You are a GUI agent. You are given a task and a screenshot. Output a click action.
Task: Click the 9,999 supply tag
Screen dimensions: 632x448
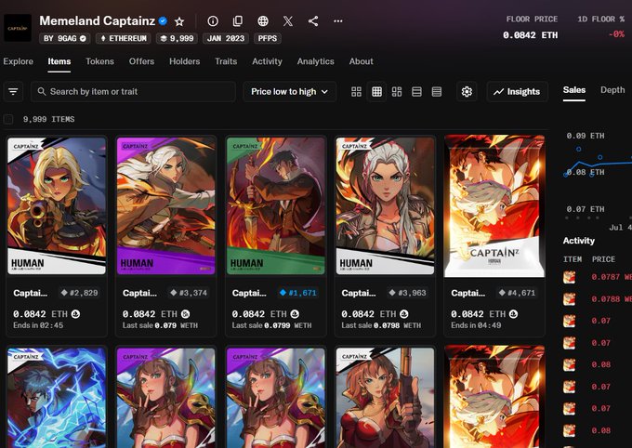177,38
